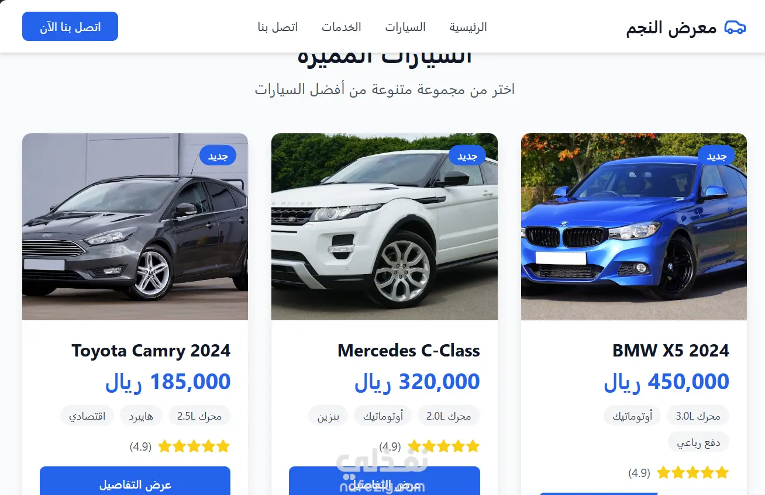This screenshot has width=765, height=495.
Task: Click the BMW X5 2024 title
Action: tap(671, 351)
